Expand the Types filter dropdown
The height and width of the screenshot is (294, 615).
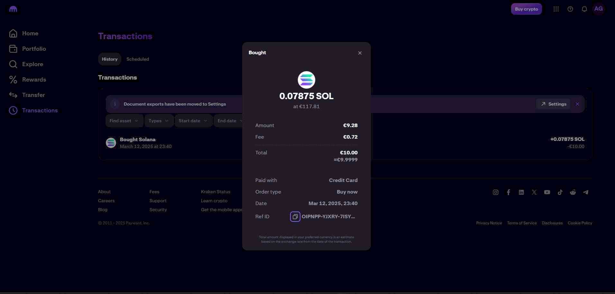coord(159,121)
